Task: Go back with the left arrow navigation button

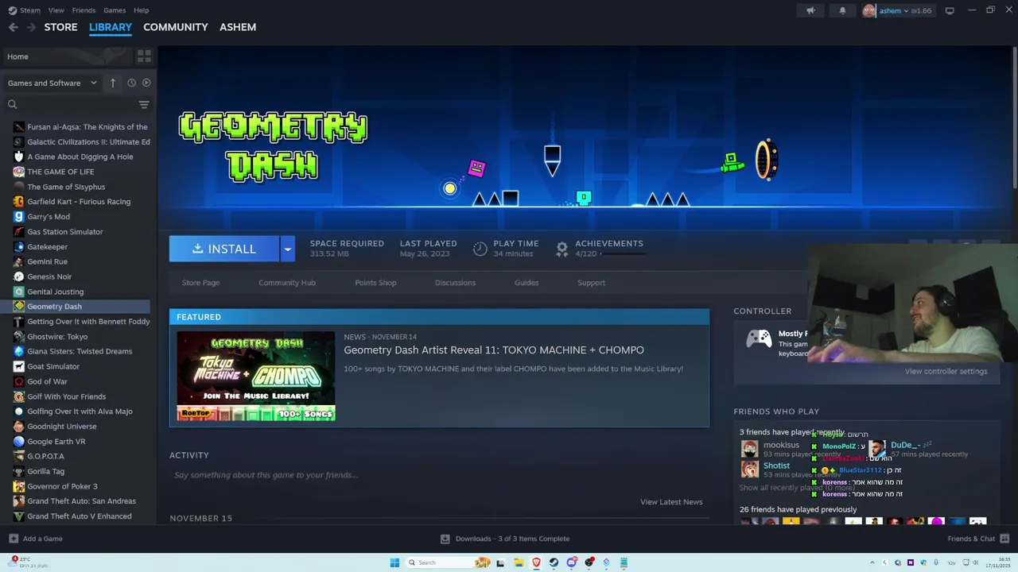Action: coord(13,27)
